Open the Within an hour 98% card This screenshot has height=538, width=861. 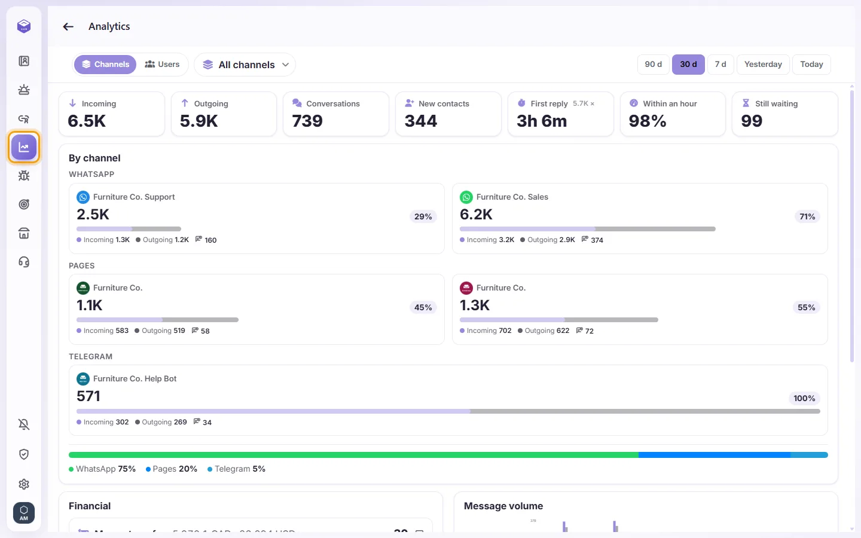[x=673, y=114]
